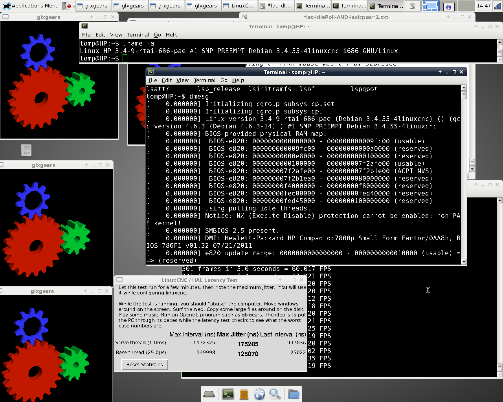Open Help menu in the uname terminal window
This screenshot has height=402, width=503.
pyautogui.click(x=171, y=35)
